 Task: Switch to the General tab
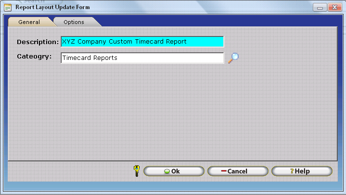[x=29, y=22]
